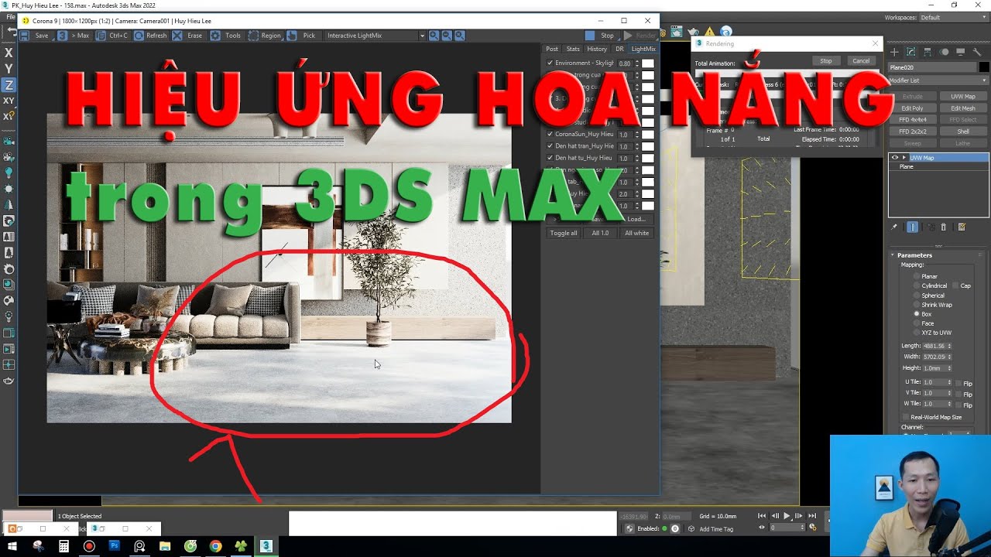The width and height of the screenshot is (991, 557).
Task: Select Planar mapping
Action: click(x=917, y=276)
